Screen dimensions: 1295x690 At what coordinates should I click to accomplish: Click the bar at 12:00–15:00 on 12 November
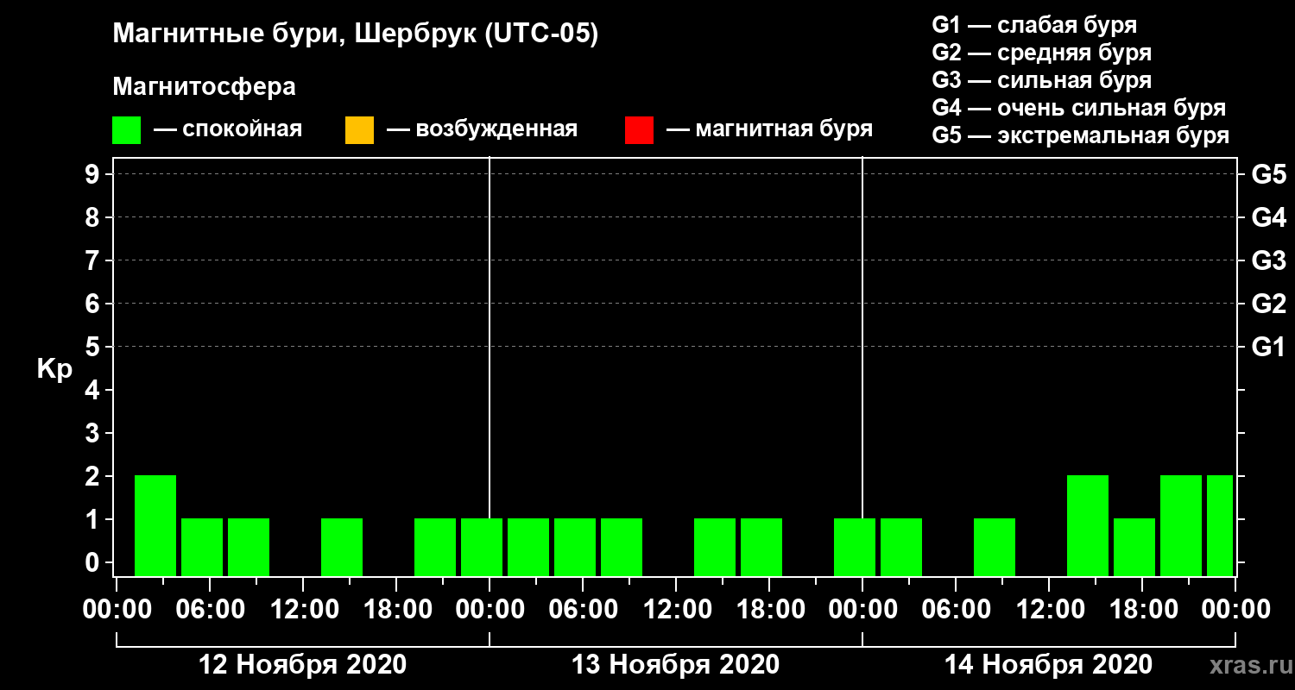[342, 547]
